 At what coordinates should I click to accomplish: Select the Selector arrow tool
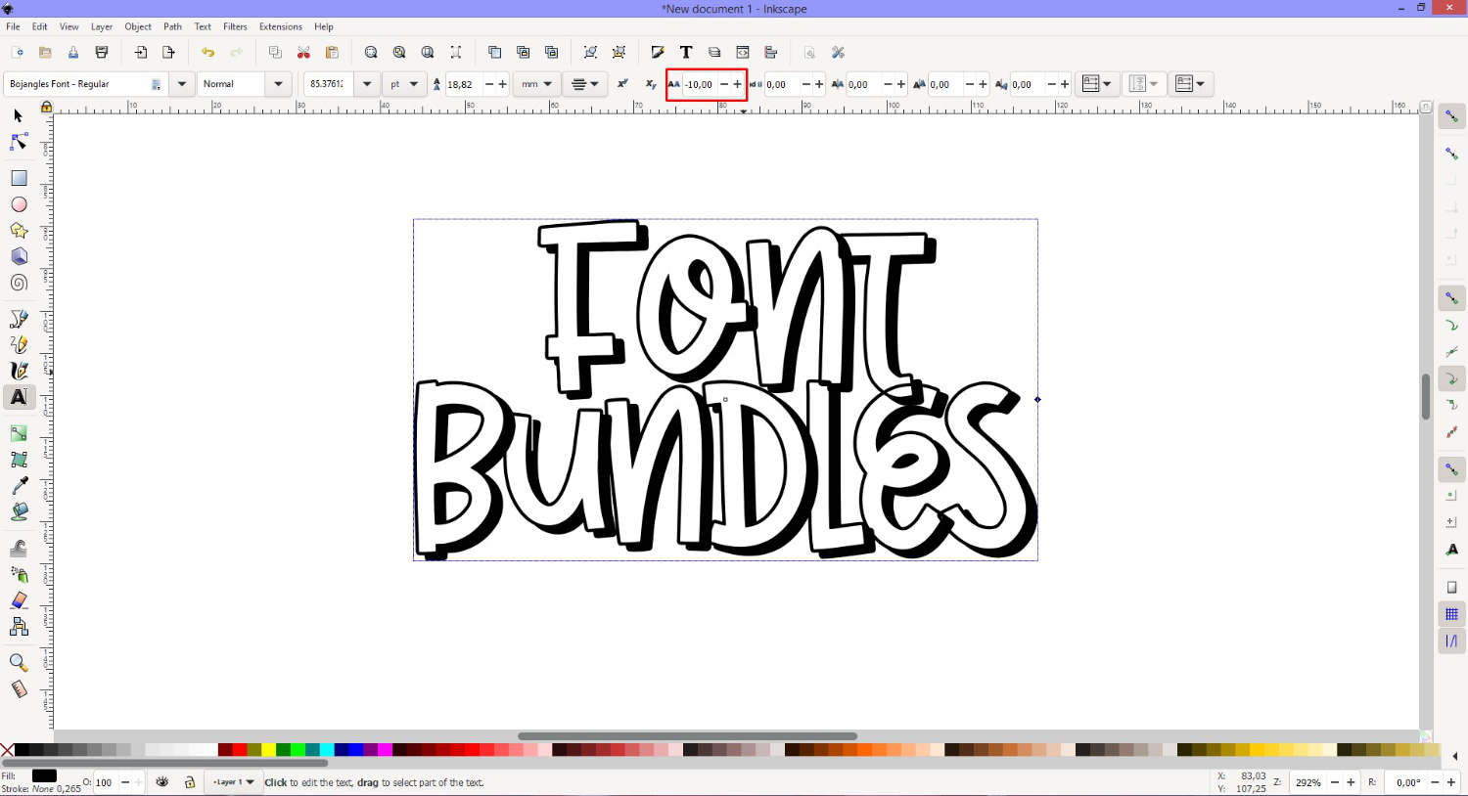point(18,115)
